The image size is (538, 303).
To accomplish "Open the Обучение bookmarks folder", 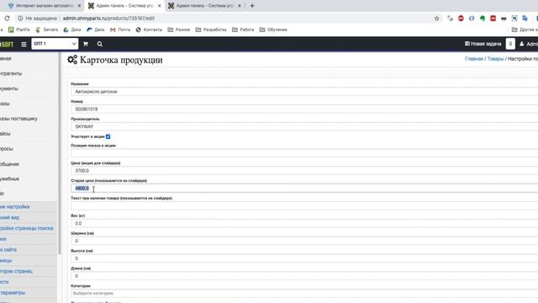I will [273, 30].
